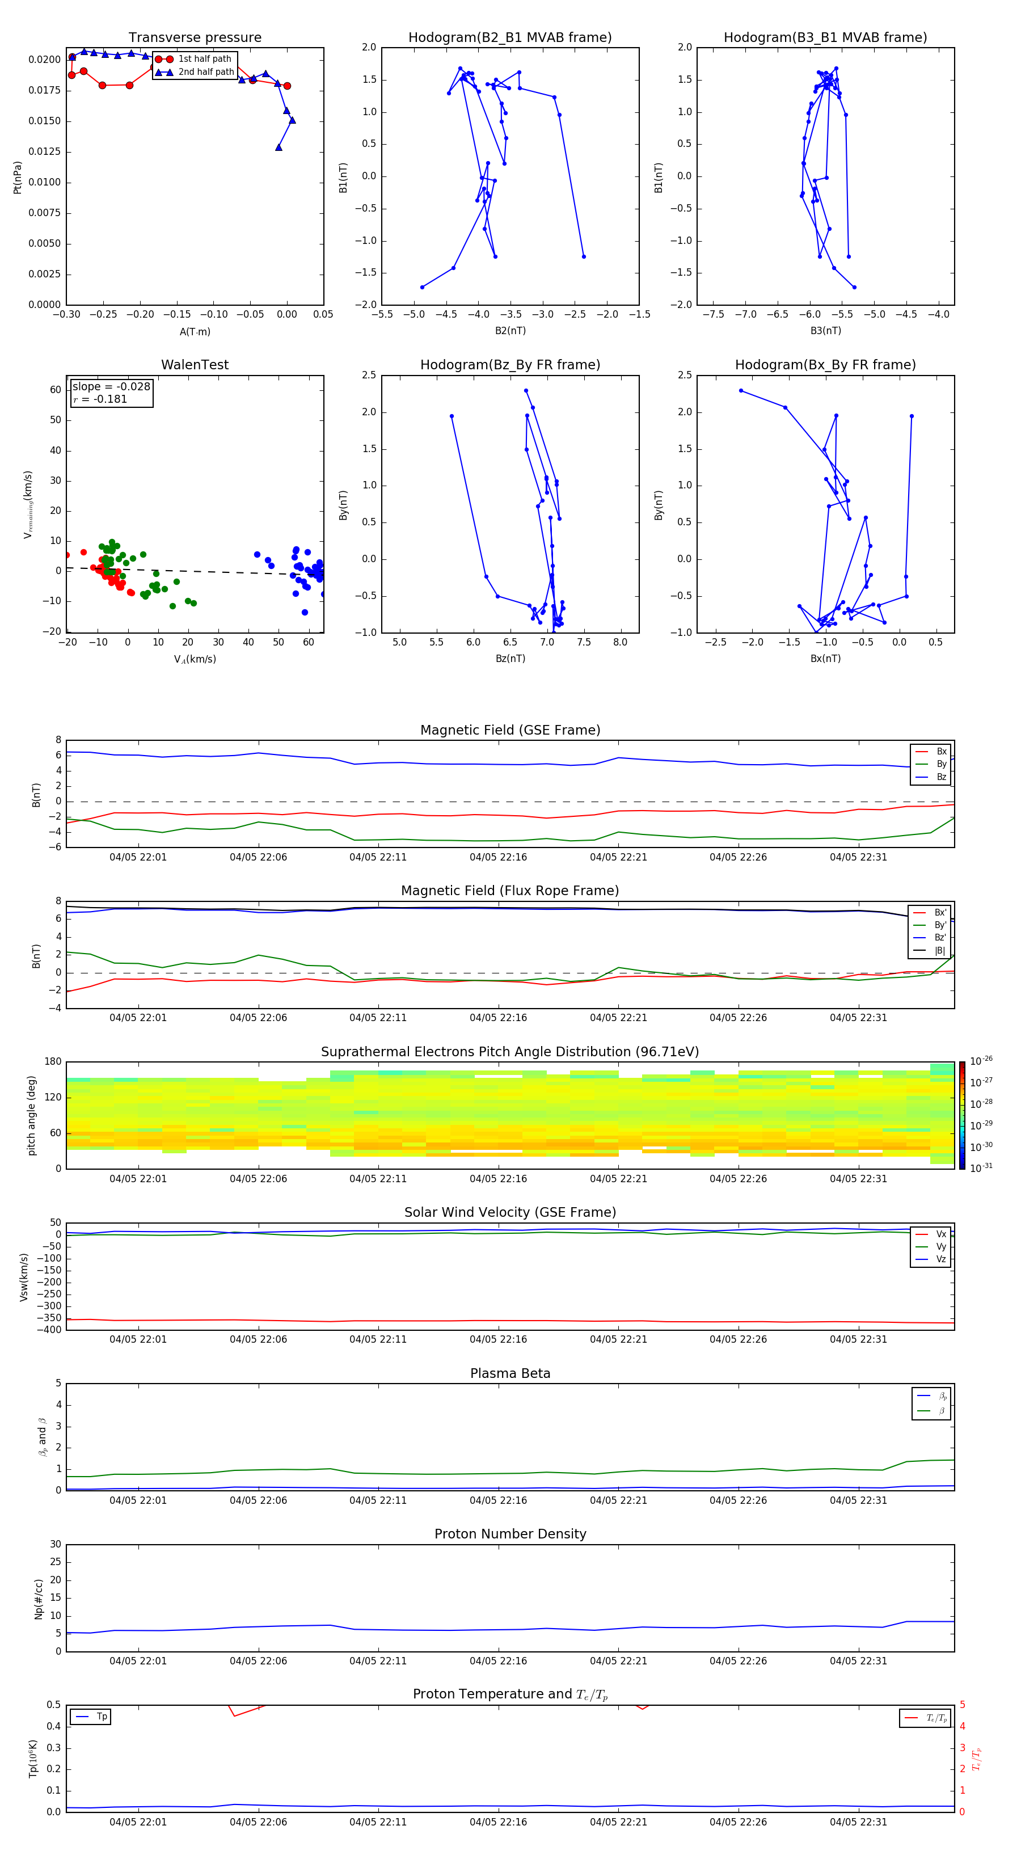Select the 'Hodogram(Bx_By FR frame)' title
Viewport: 1021px width, 1872px height.
(x=825, y=365)
